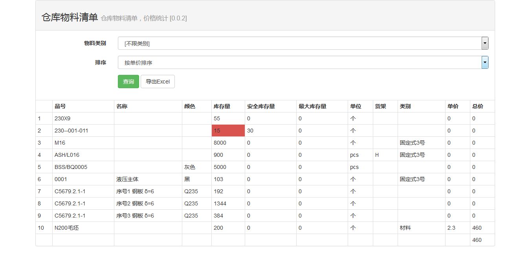Click the 序号2 钢板 name cell
The image size is (530, 254).
pos(135,203)
